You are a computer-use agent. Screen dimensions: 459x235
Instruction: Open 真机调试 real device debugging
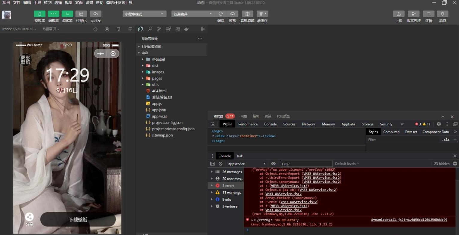click(247, 14)
